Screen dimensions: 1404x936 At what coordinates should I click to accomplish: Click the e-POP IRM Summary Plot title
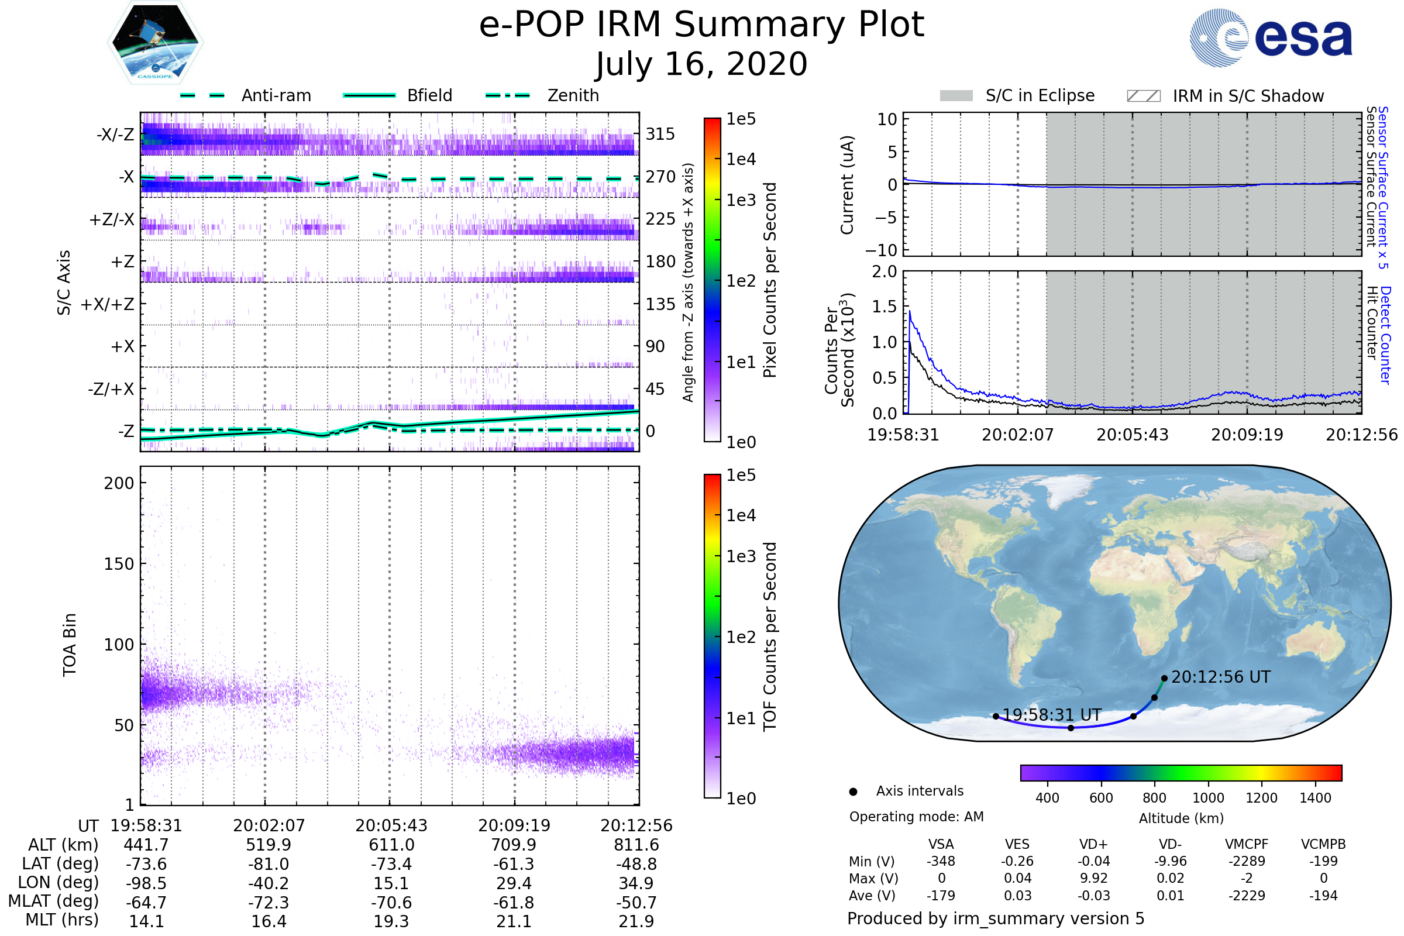tap(701, 25)
